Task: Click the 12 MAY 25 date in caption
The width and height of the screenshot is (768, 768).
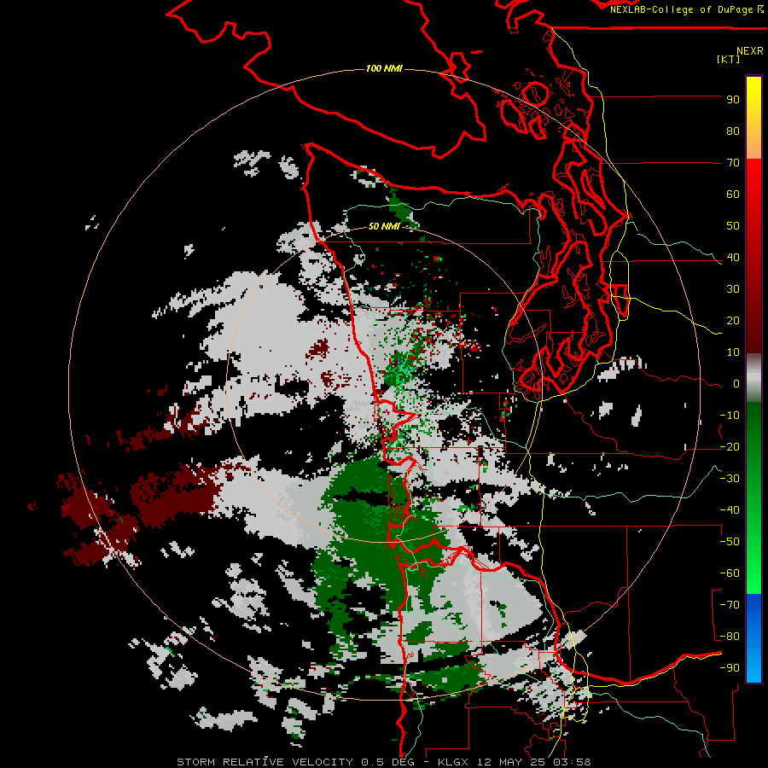Action: [514, 762]
